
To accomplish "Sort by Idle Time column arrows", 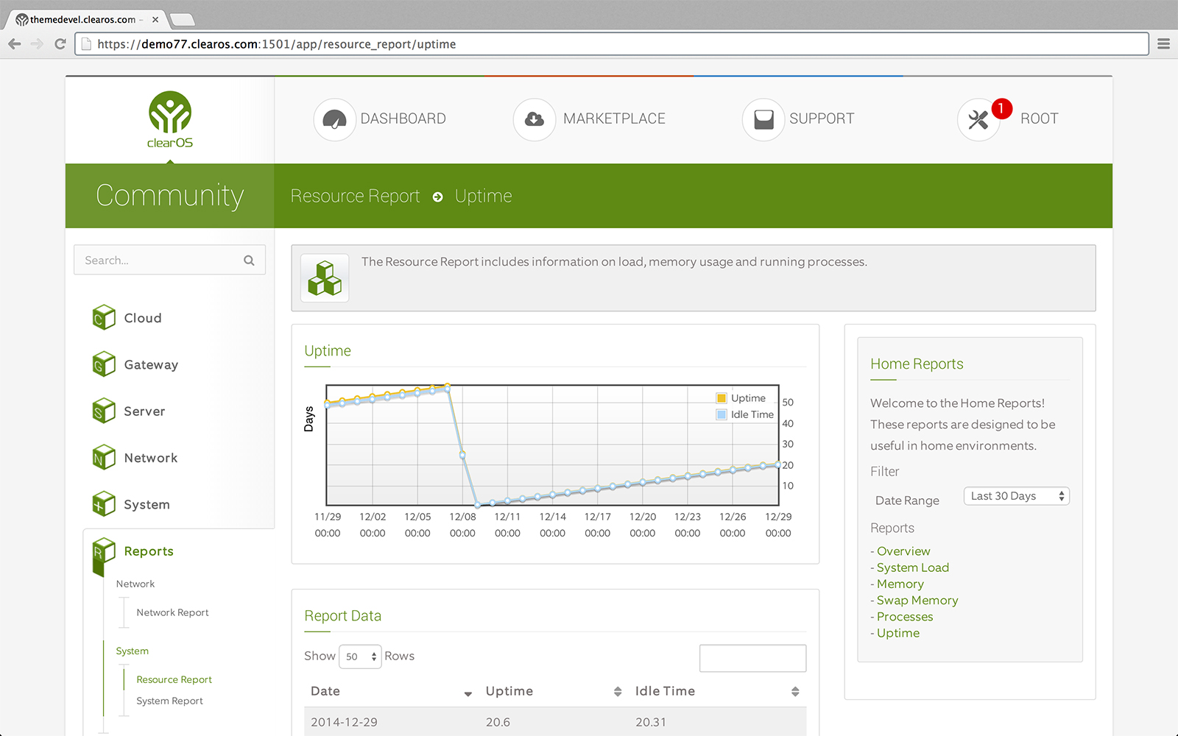I will [x=795, y=692].
